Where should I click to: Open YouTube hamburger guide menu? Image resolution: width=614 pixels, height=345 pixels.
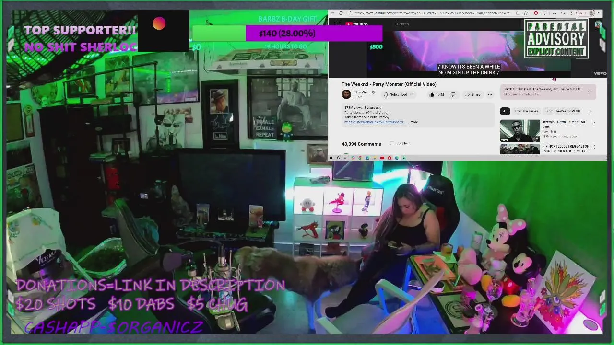click(337, 24)
